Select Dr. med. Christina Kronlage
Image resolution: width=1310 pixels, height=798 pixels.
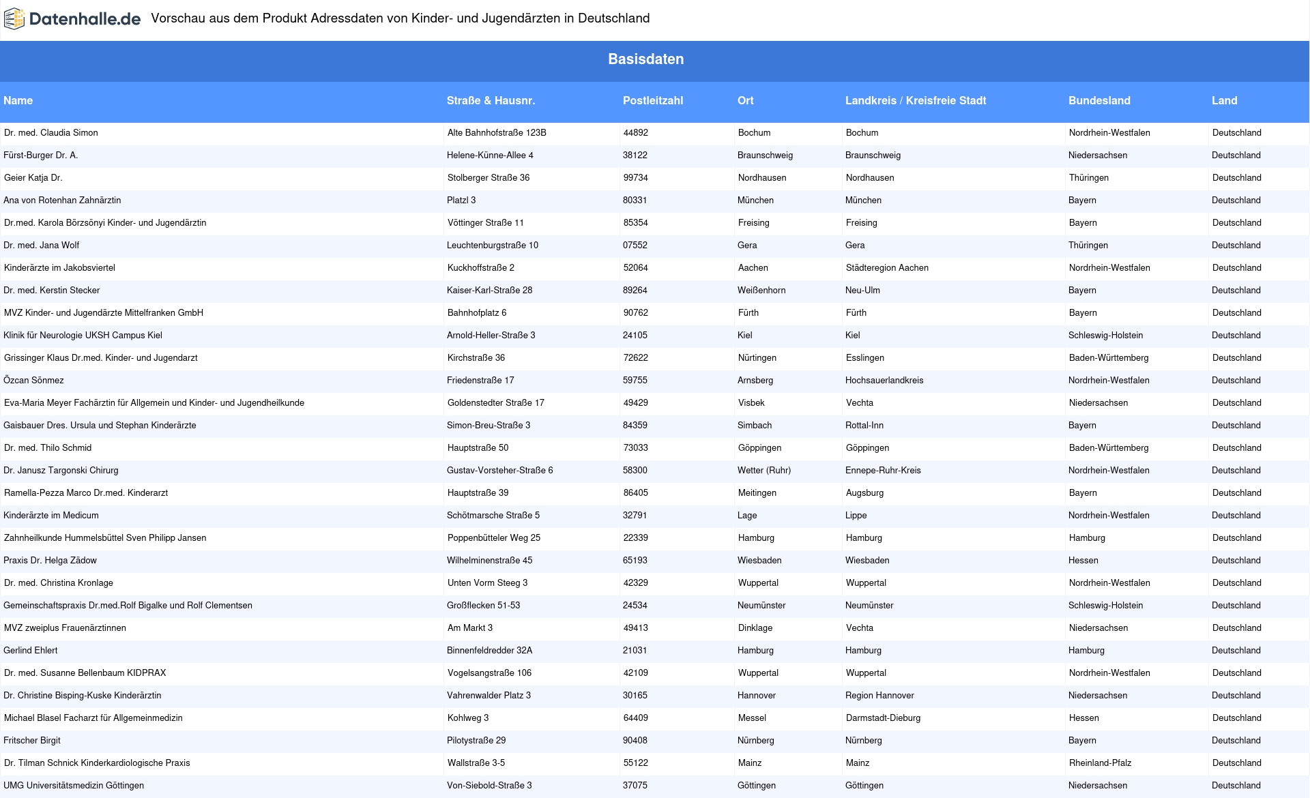[x=59, y=583]
